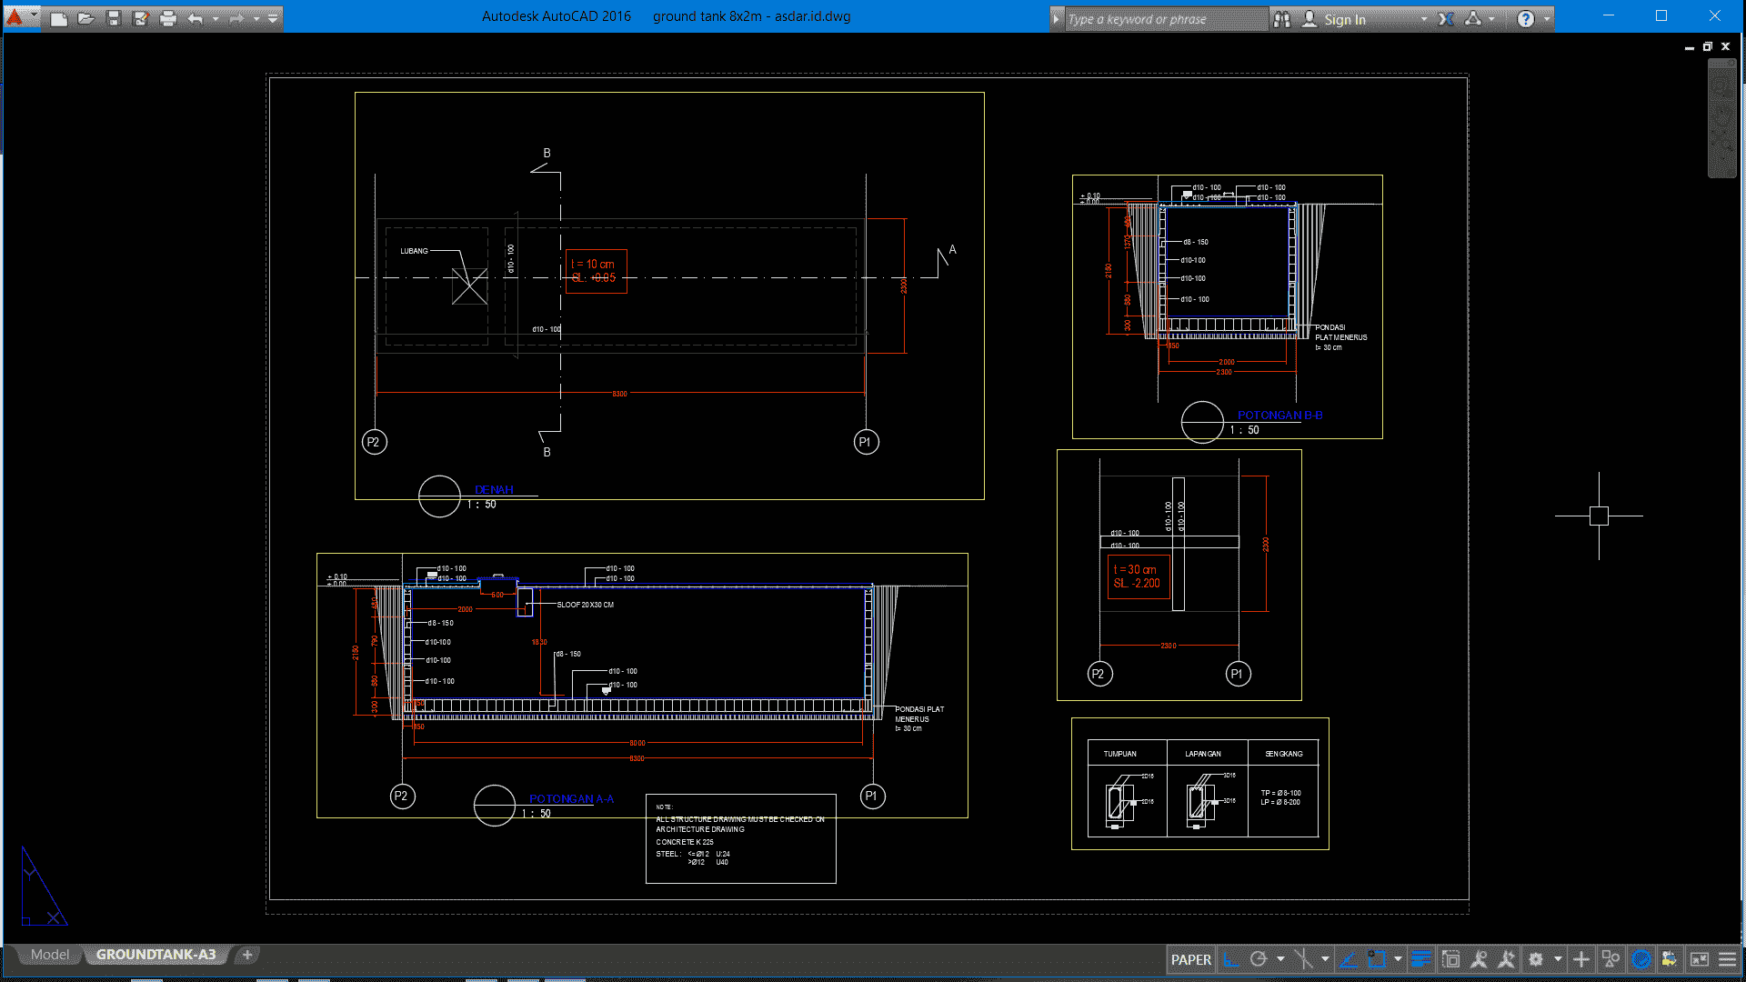Click the Plot printer icon
Image resolution: width=1746 pixels, height=982 pixels.
[168, 18]
